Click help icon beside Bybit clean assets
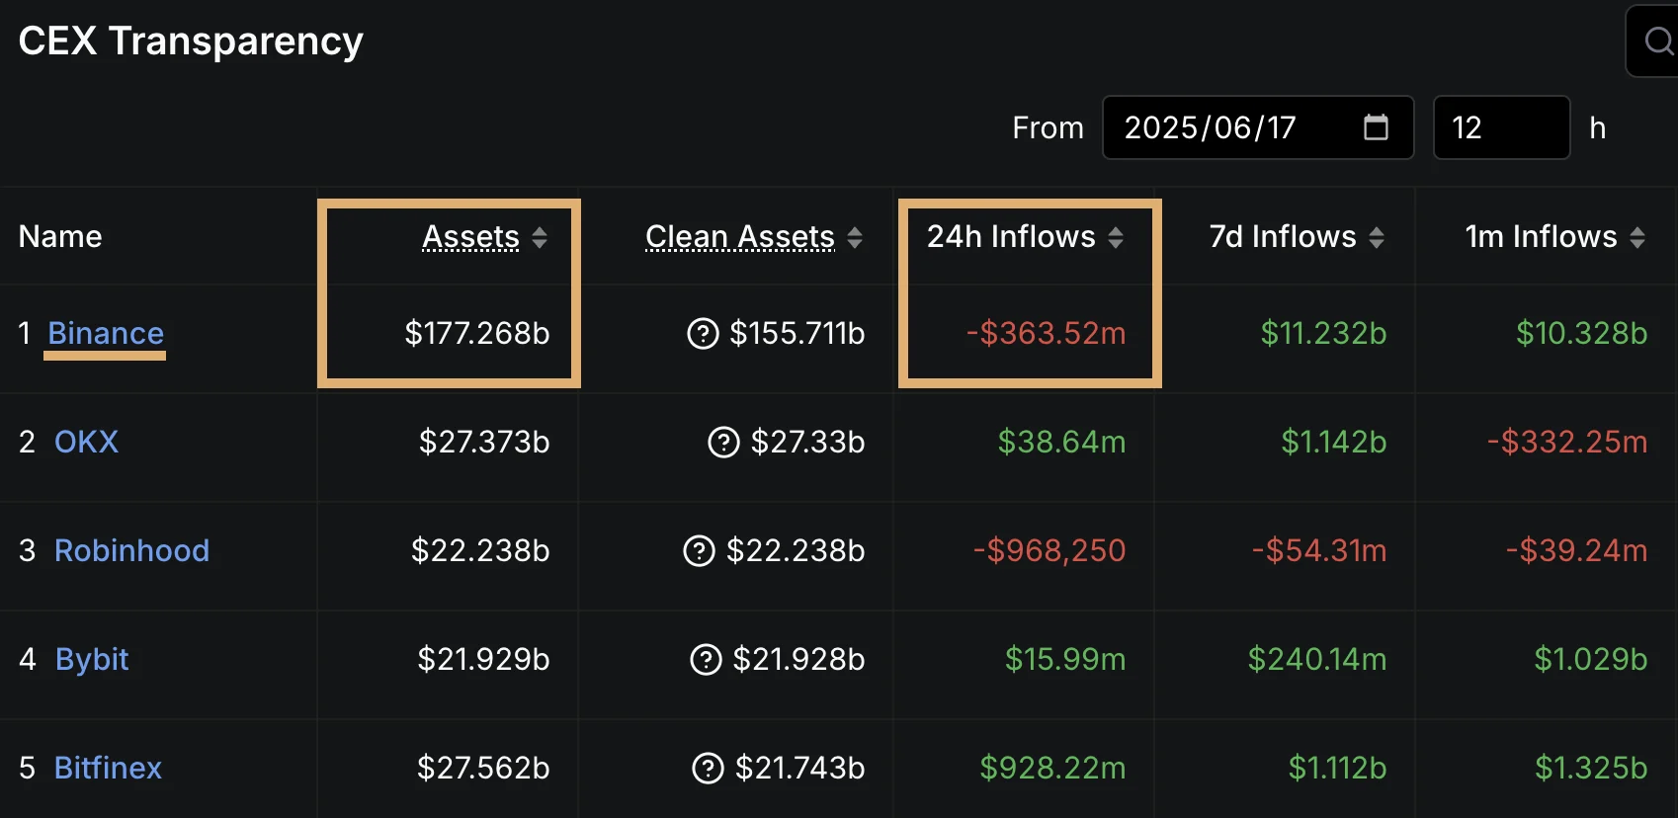1678x818 pixels. click(706, 659)
